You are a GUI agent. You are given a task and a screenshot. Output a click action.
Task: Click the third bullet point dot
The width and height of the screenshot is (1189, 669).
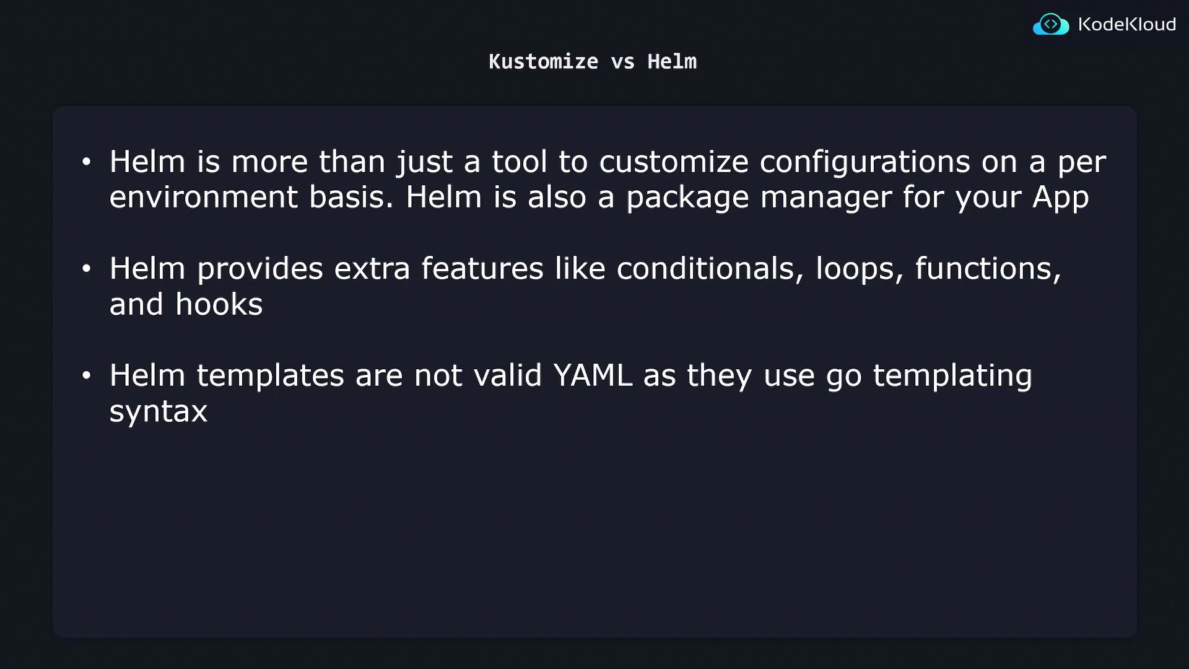coord(87,375)
